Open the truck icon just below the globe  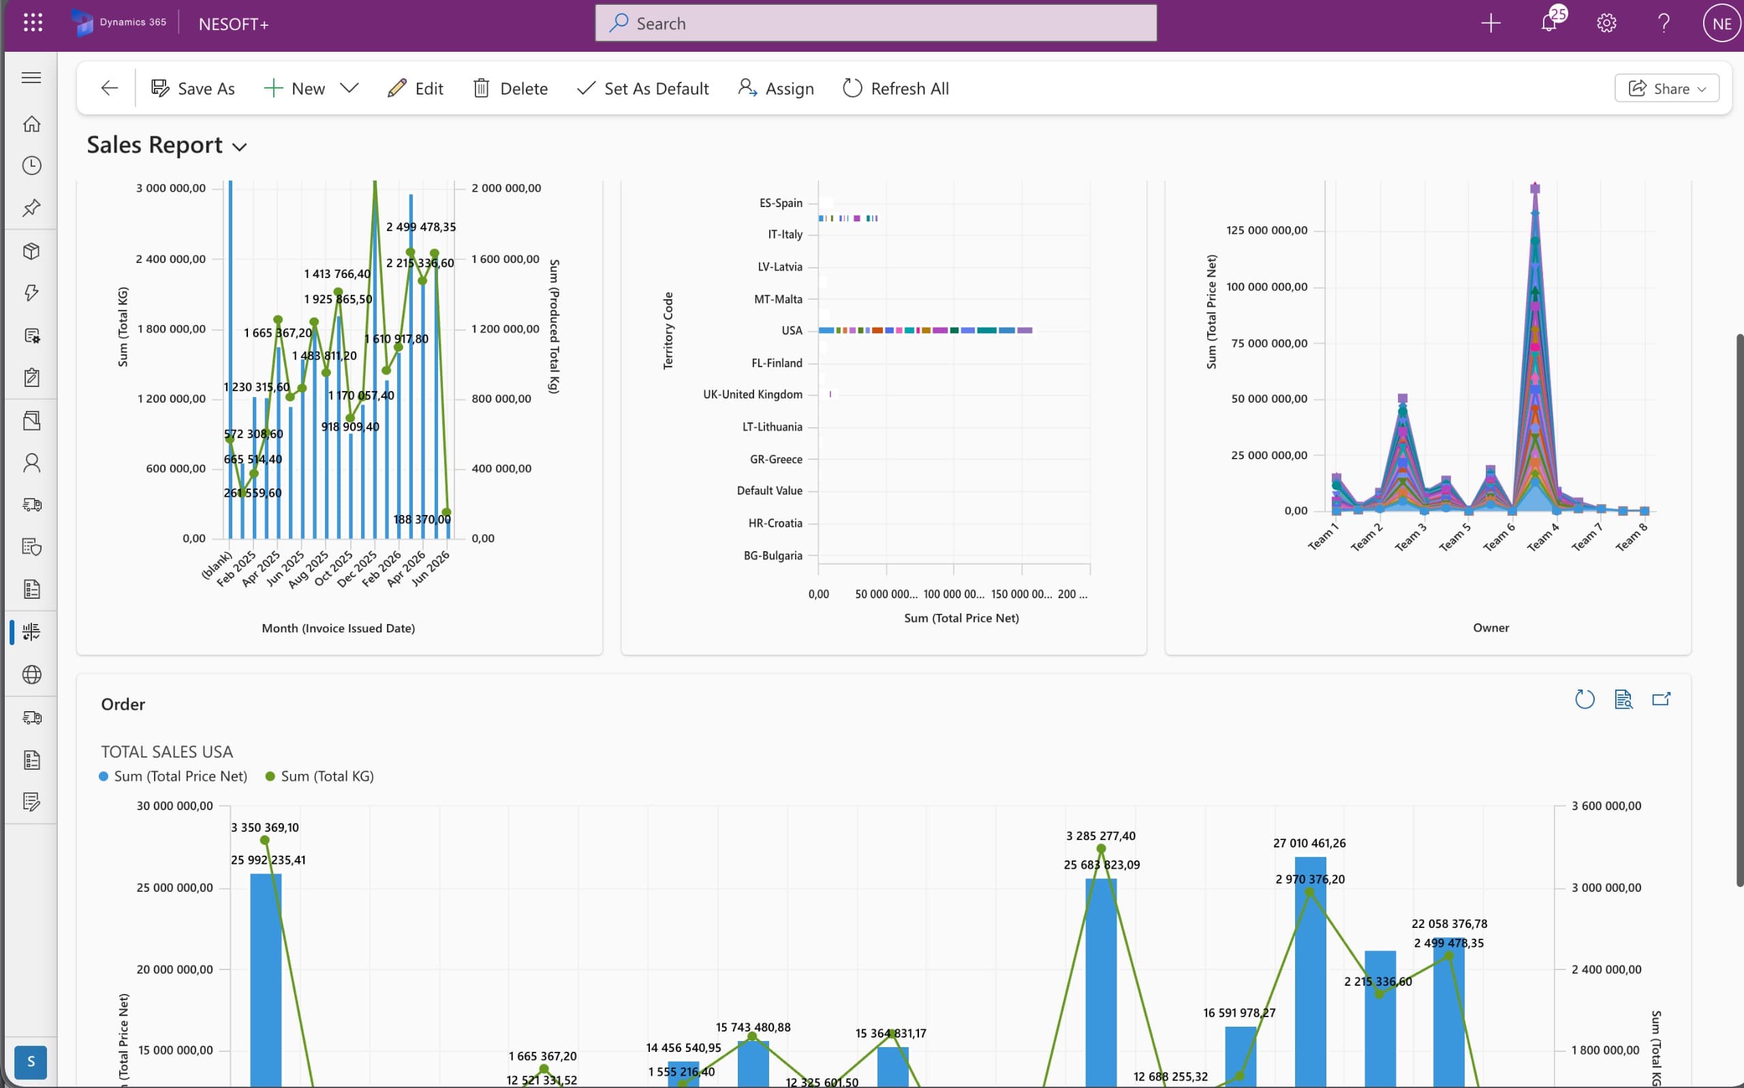[x=31, y=717]
